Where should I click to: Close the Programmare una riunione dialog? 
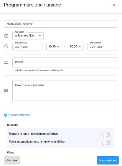coord(114,5)
